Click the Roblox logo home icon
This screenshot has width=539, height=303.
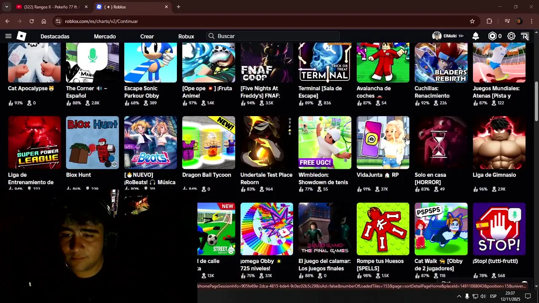21,36
